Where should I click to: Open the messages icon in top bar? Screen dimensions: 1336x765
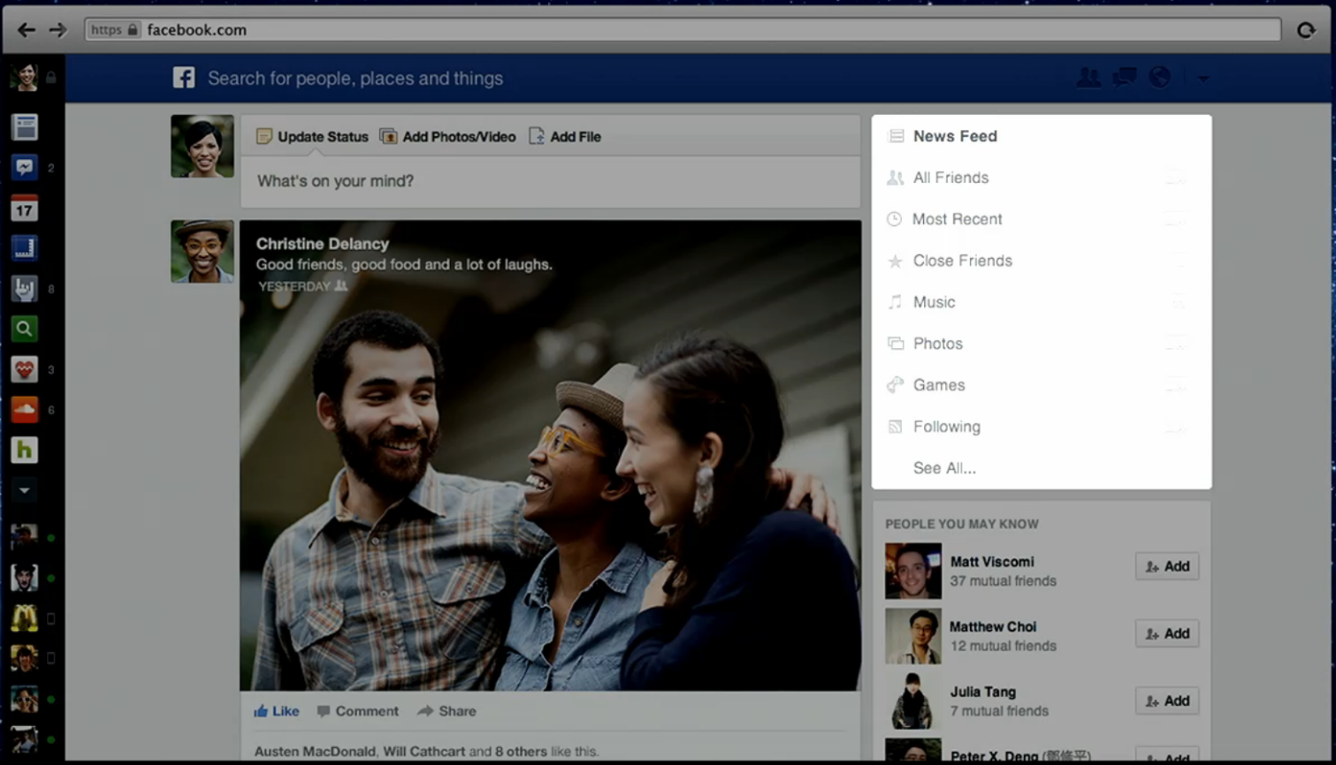pyautogui.click(x=1124, y=78)
